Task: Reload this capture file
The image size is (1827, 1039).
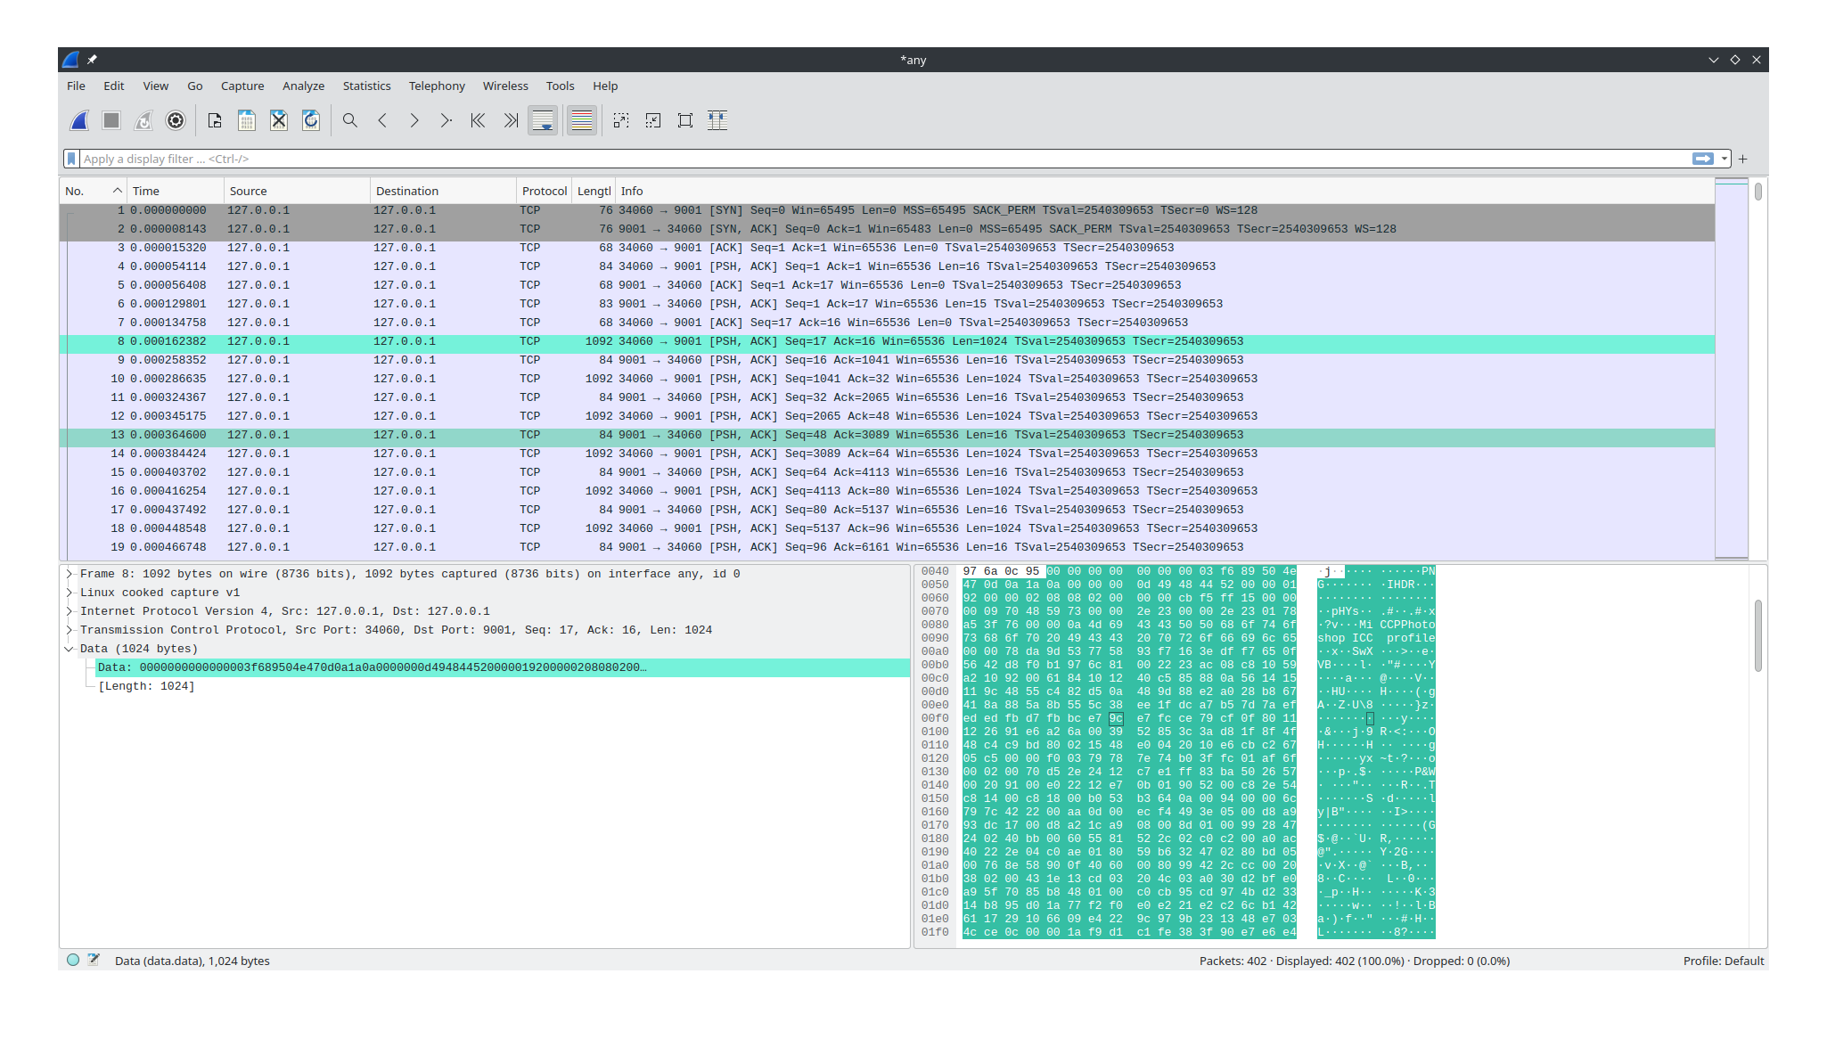Action: (x=311, y=120)
